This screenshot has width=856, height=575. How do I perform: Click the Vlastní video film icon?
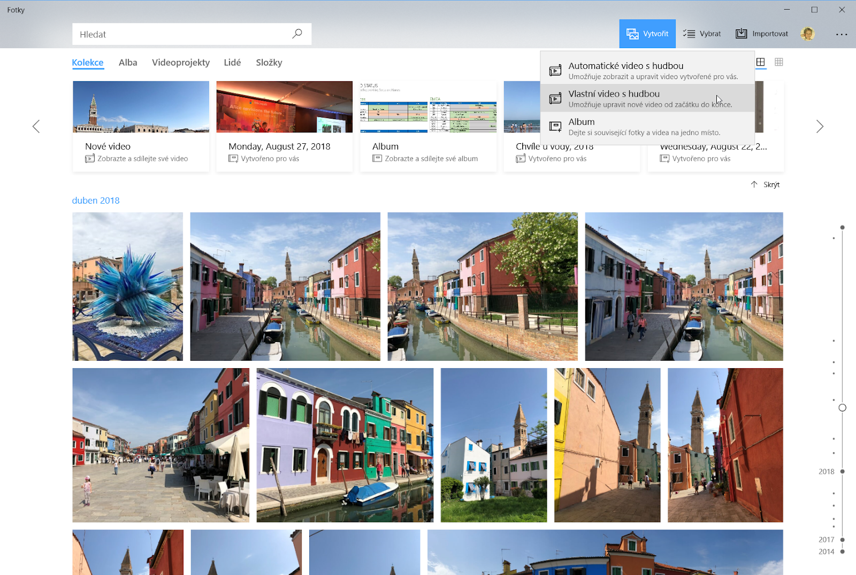[x=555, y=98]
